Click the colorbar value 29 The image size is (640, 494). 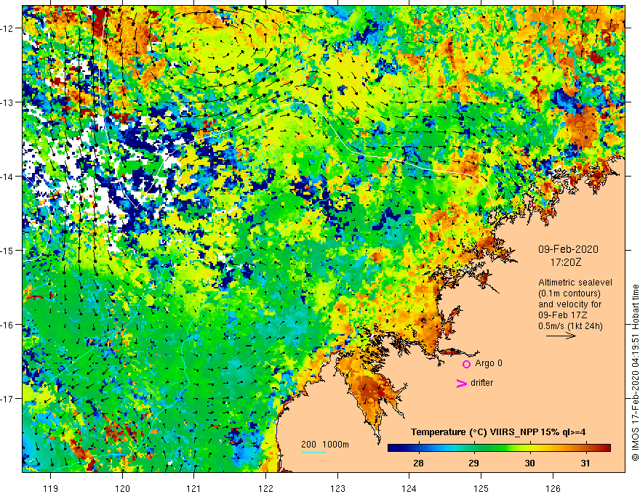(x=474, y=463)
